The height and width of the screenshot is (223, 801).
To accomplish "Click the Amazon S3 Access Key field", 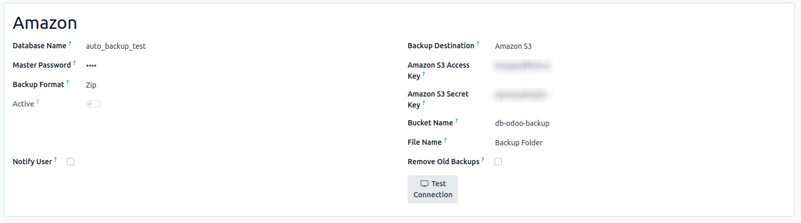I will coord(522,66).
